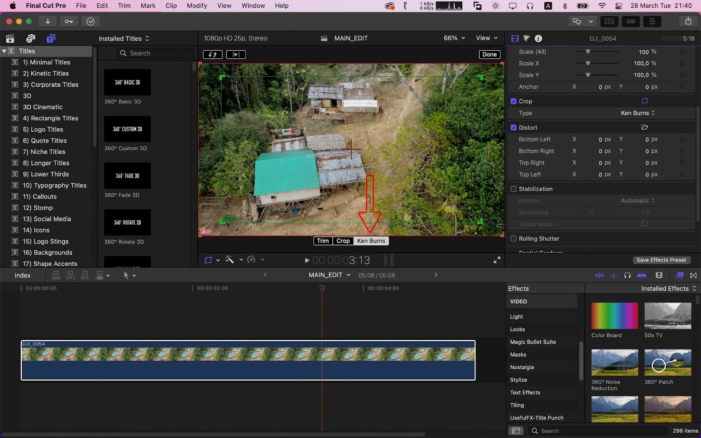Disable the Distort checkbox

tap(513, 127)
